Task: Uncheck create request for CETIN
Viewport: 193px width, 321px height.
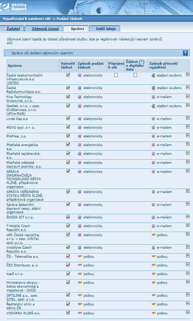Action: point(68,75)
